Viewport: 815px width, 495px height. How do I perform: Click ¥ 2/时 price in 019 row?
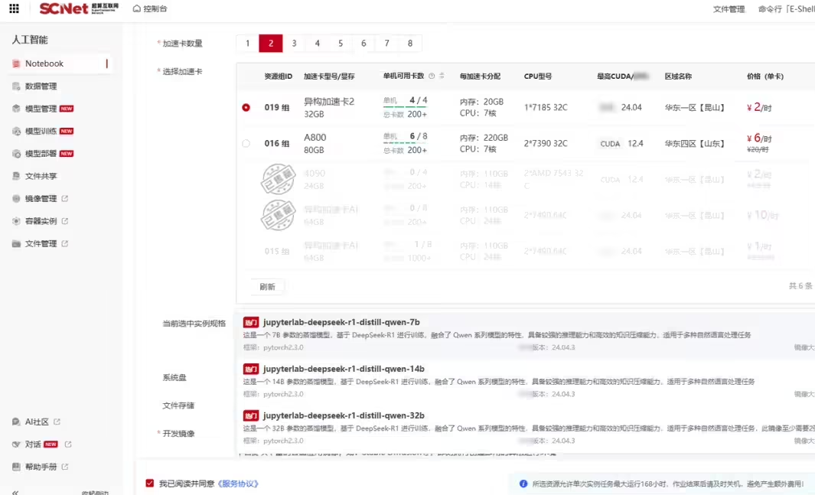(x=759, y=108)
